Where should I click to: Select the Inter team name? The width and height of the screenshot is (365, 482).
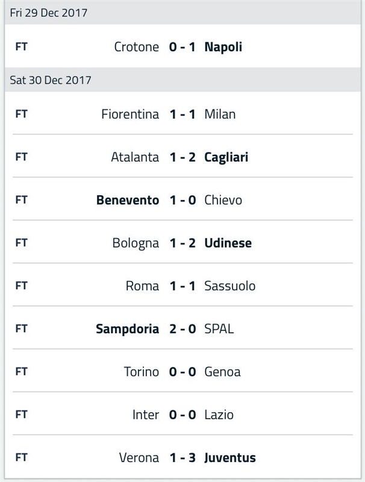point(146,415)
